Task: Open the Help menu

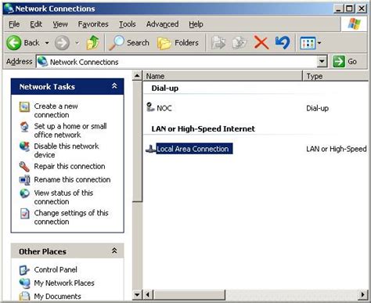Action: coord(196,24)
